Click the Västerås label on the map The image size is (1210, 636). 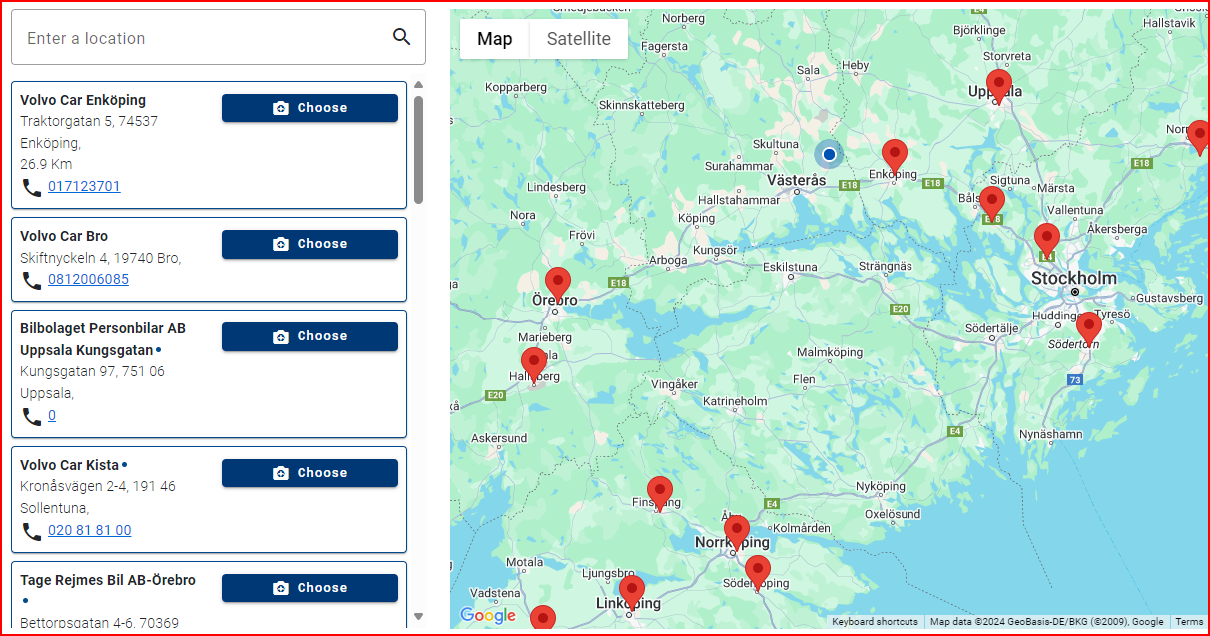797,181
